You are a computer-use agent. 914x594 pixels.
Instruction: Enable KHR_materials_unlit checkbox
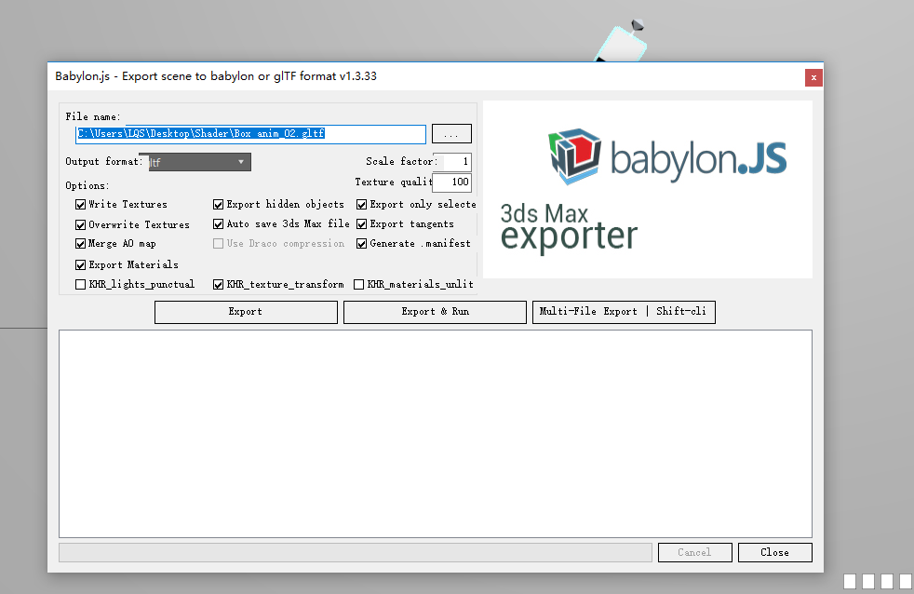coord(359,284)
